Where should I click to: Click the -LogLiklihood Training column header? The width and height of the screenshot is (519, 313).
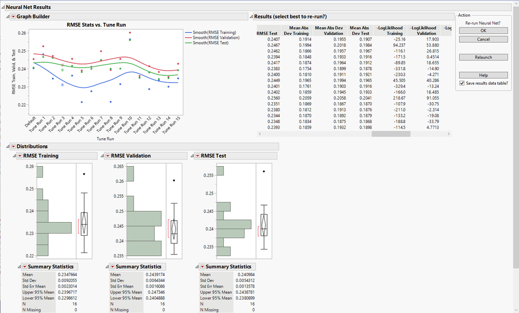click(x=390, y=31)
